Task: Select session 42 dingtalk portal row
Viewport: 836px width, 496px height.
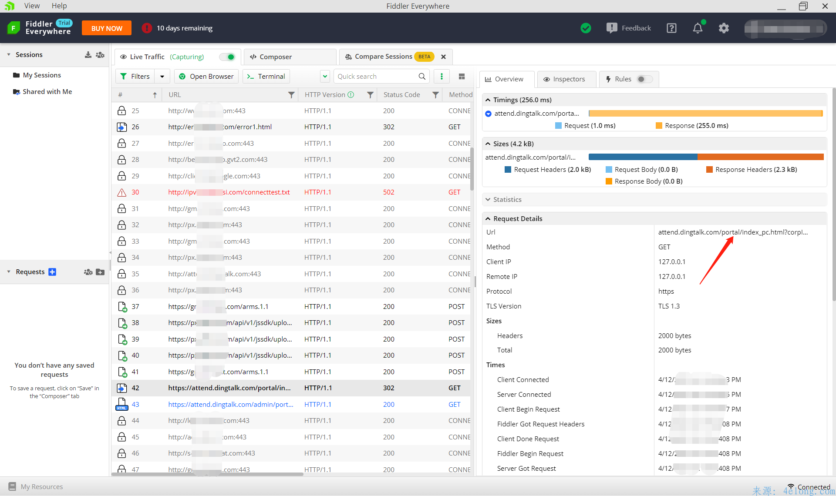Action: [x=291, y=388]
